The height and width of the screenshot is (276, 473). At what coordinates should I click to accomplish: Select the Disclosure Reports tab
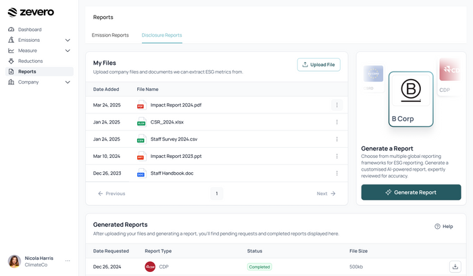161,35
